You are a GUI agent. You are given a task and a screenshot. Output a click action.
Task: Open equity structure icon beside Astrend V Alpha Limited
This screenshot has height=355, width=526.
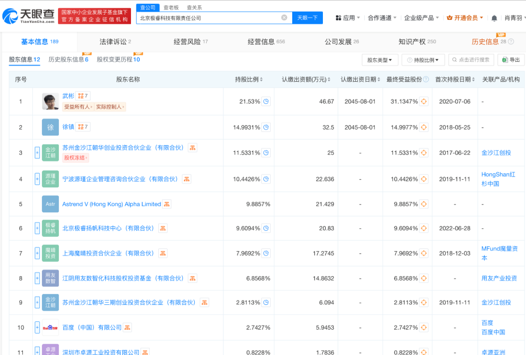(x=167, y=204)
